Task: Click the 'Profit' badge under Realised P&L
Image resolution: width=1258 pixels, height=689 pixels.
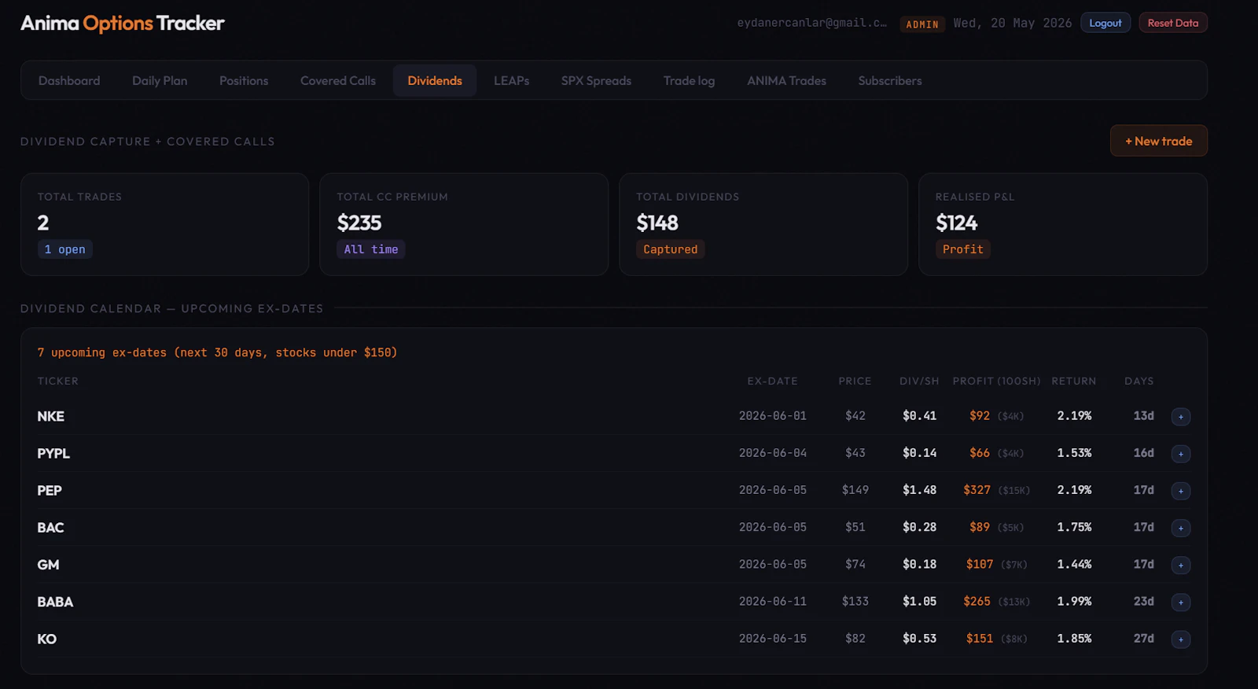Action: [x=963, y=249]
